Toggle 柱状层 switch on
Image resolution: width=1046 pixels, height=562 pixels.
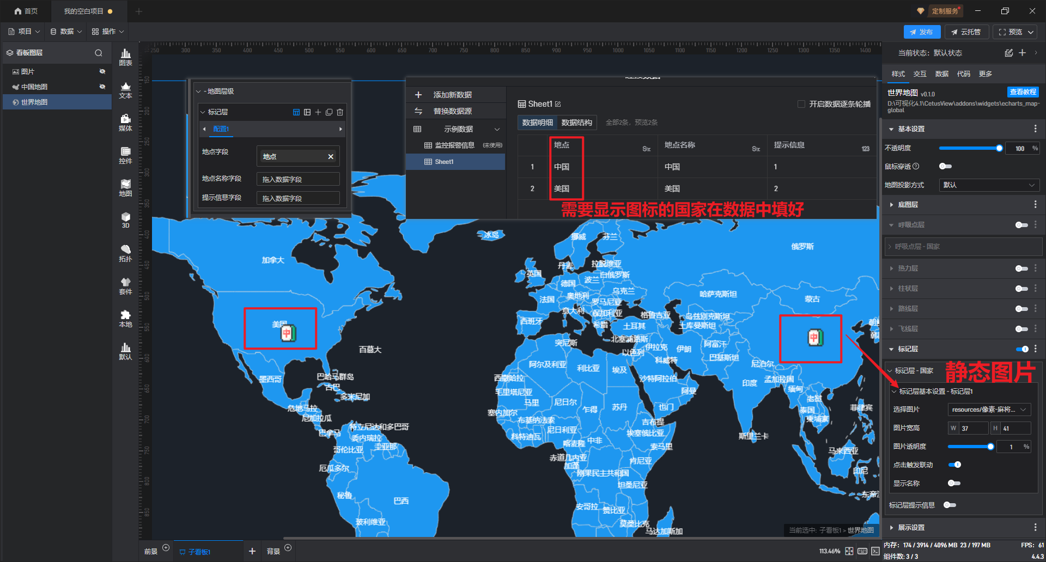pyautogui.click(x=1021, y=289)
